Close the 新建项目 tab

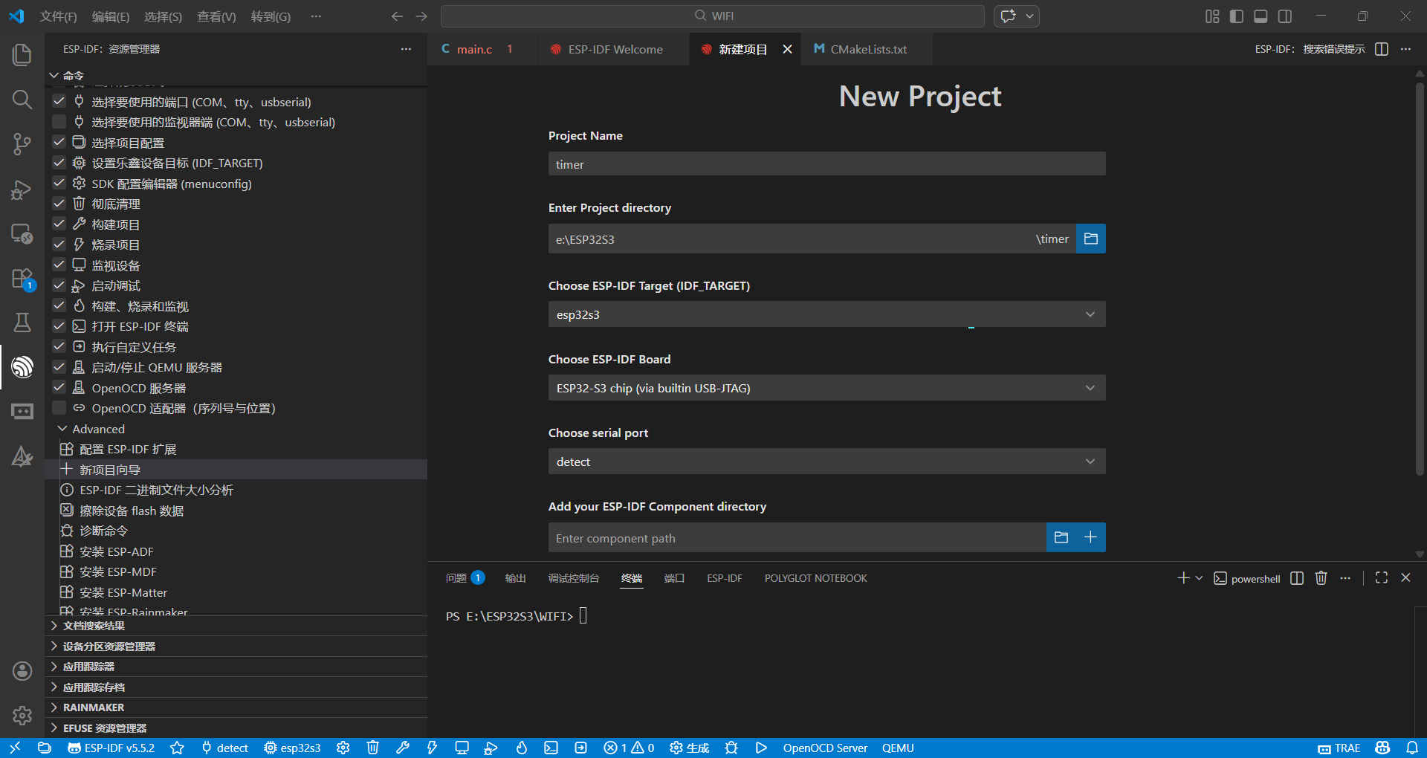[x=787, y=49]
